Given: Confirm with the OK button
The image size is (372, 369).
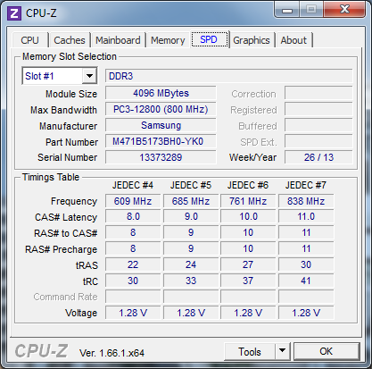Looking at the screenshot, I should [327, 351].
